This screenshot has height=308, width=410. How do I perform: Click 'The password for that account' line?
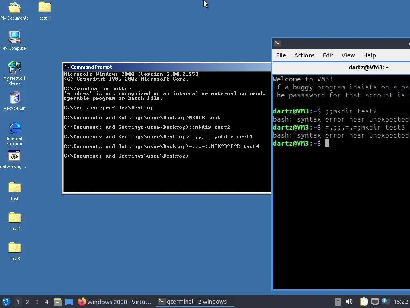coord(341,95)
